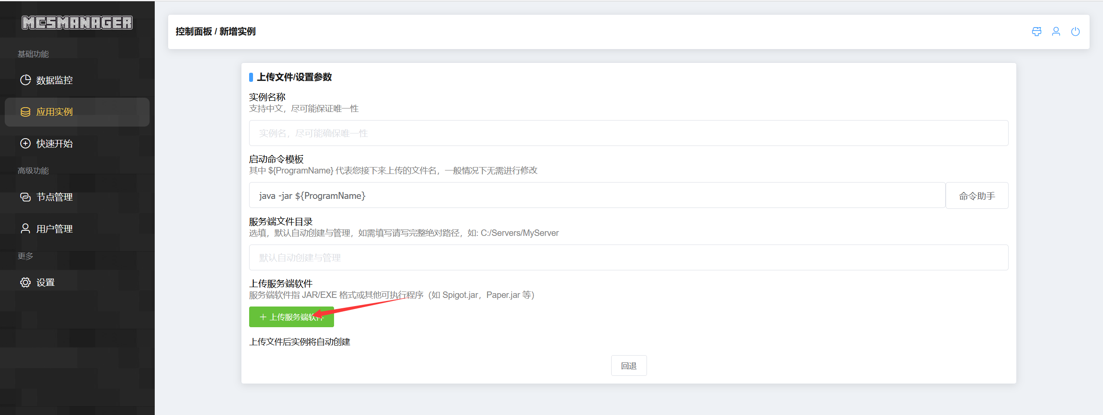Click the 控制面板 breadcrumb text
This screenshot has width=1103, height=415.
194,31
